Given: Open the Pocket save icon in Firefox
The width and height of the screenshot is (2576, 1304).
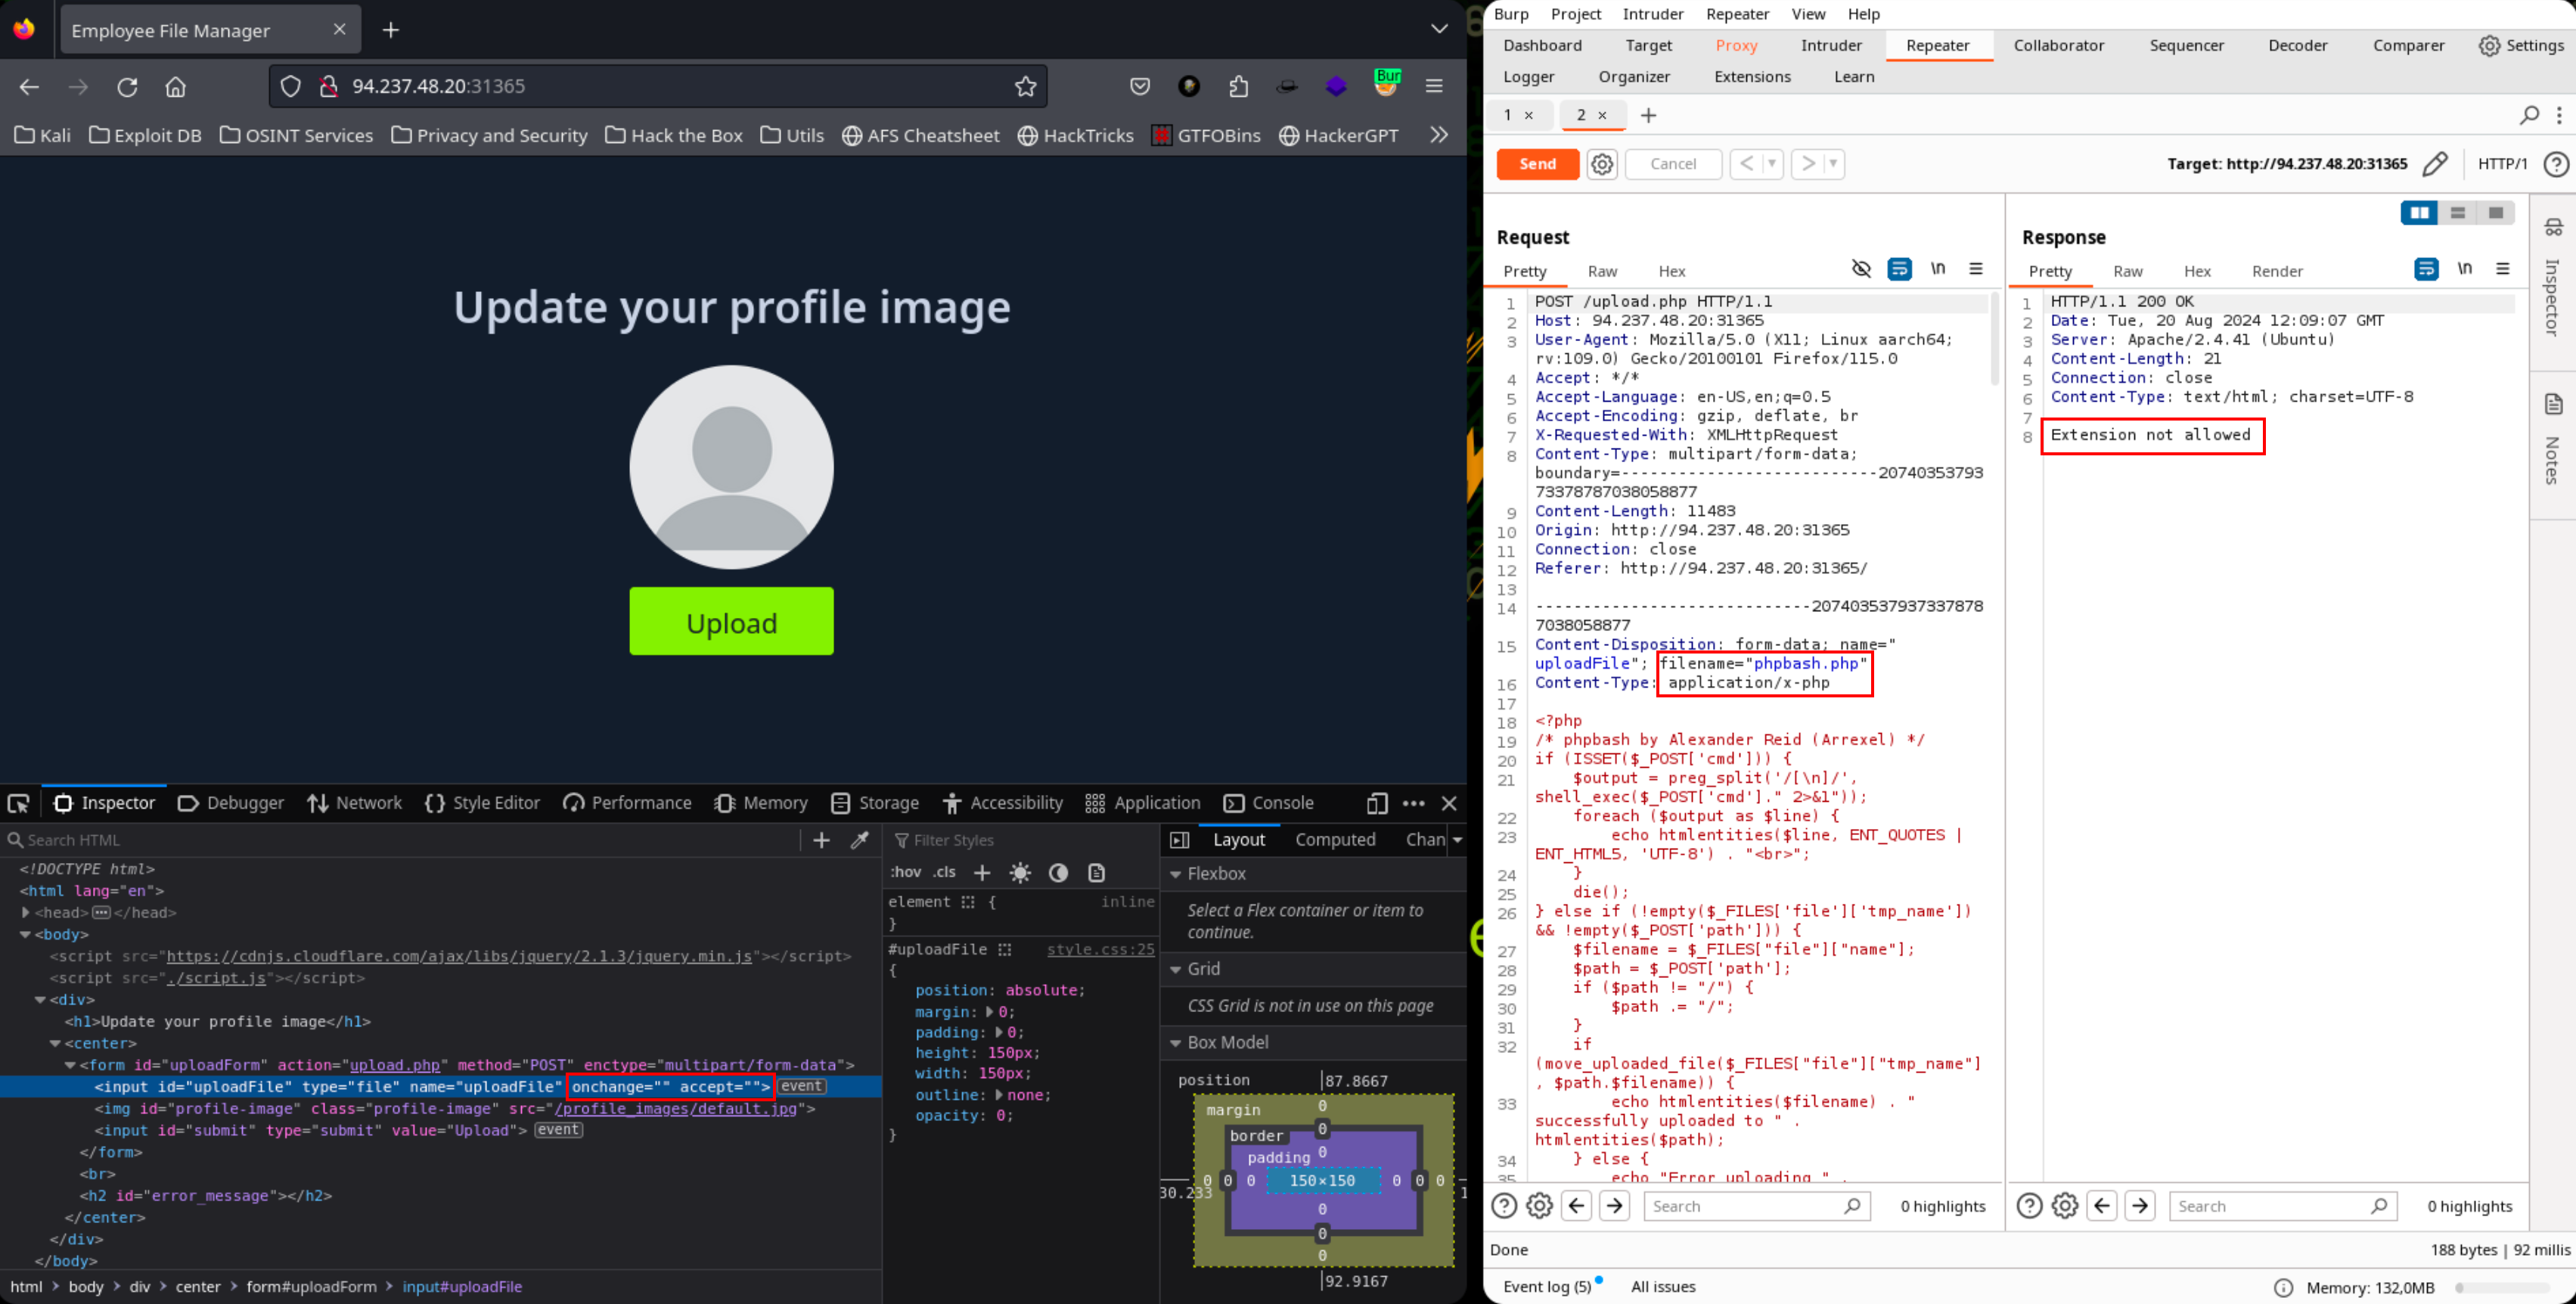Looking at the screenshot, I should point(1140,87).
